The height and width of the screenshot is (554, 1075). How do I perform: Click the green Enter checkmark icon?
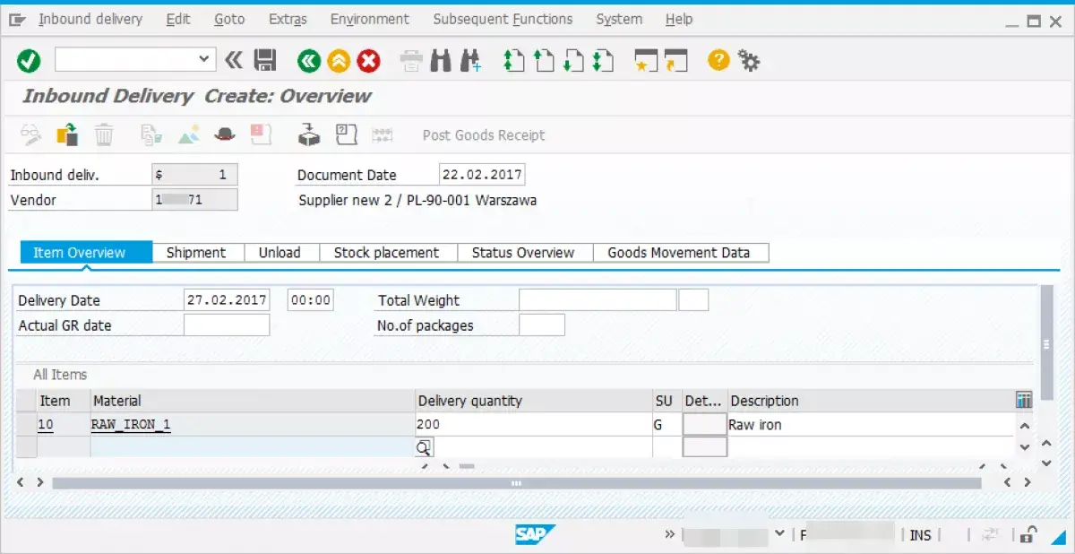pyautogui.click(x=29, y=61)
